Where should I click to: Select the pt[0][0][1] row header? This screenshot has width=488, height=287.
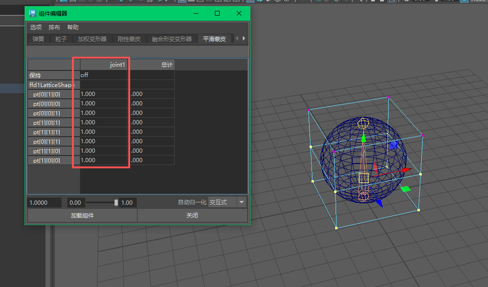tap(54, 113)
